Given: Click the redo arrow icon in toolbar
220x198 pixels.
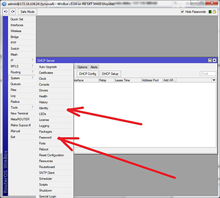Looking at the screenshot, I should point(13,12).
